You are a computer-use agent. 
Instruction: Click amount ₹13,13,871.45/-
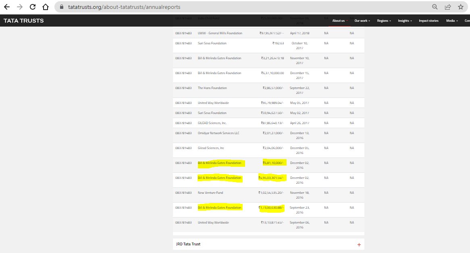[x=272, y=223]
